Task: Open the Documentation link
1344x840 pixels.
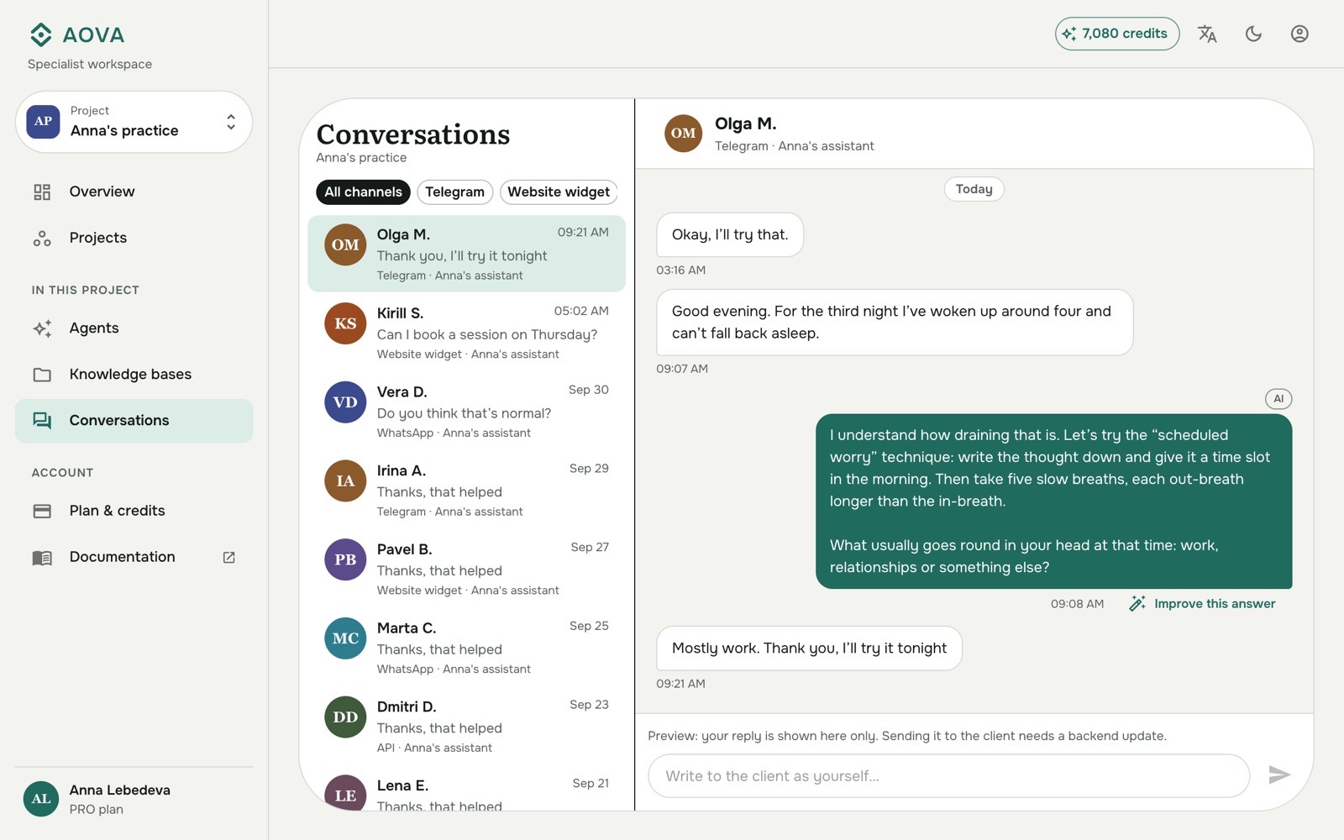Action: (134, 557)
